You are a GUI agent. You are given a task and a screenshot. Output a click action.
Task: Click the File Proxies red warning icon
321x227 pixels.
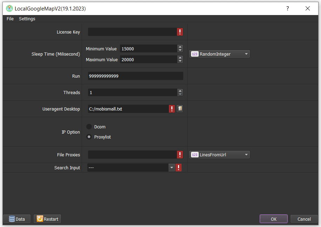tap(180, 155)
